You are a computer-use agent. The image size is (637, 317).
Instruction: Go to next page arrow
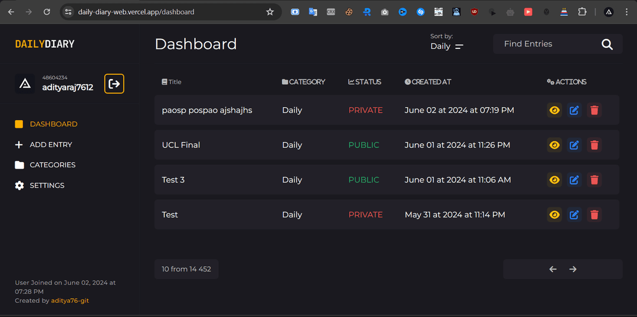(x=573, y=269)
